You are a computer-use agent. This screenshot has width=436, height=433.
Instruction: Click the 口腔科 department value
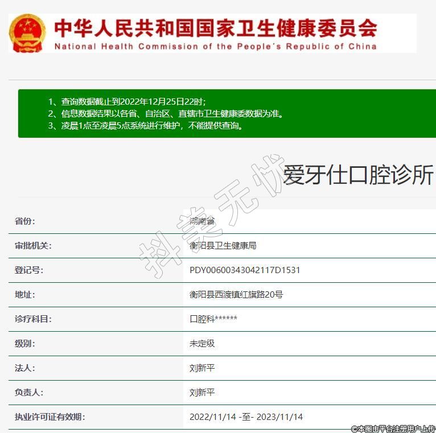pyautogui.click(x=213, y=319)
